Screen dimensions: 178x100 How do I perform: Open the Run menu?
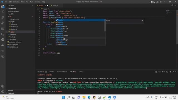(31, 2)
